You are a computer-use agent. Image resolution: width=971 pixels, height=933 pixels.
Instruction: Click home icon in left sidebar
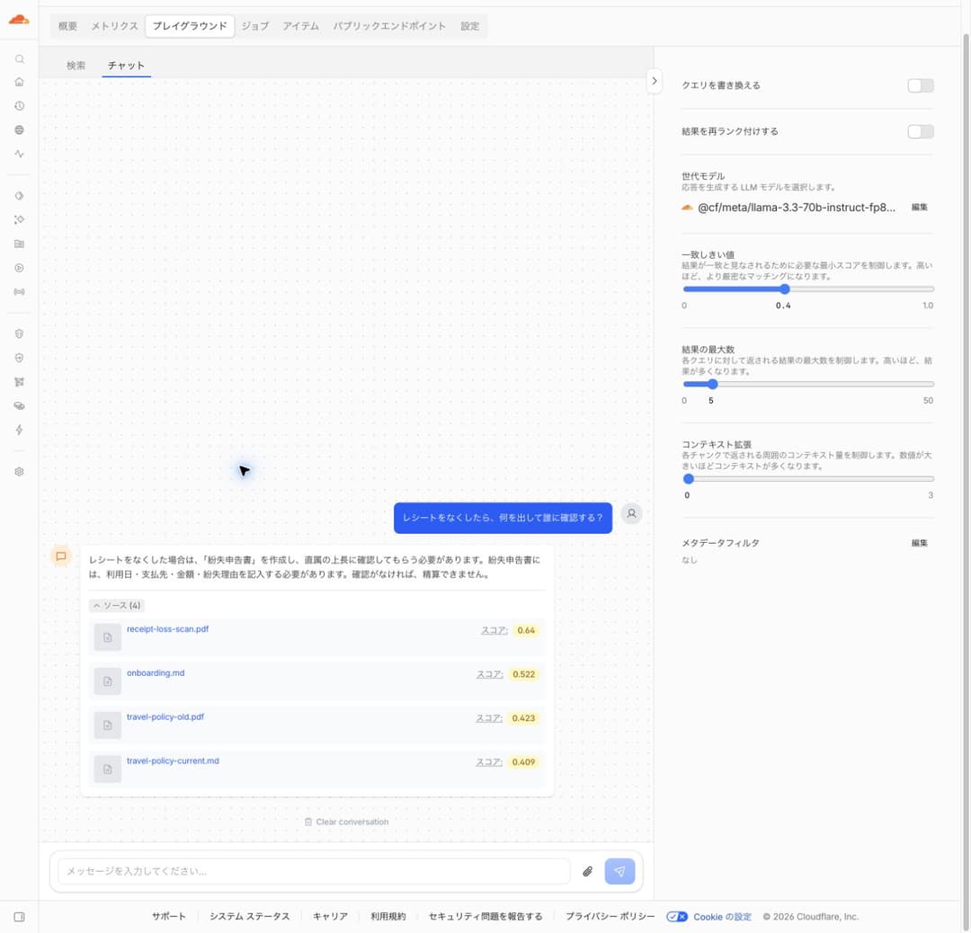pos(19,82)
